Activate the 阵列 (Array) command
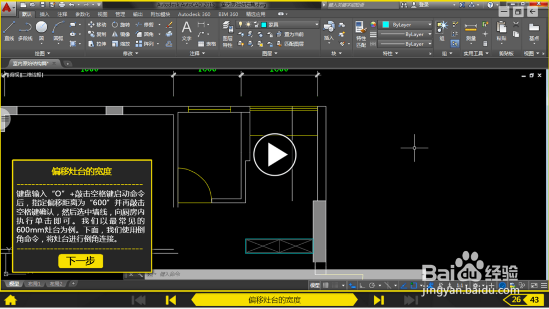Viewport: 549px width, 309px height. [x=145, y=44]
